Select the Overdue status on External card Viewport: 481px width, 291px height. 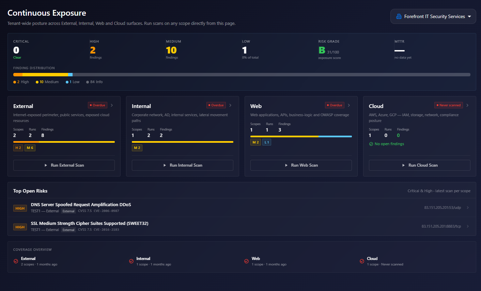97,105
